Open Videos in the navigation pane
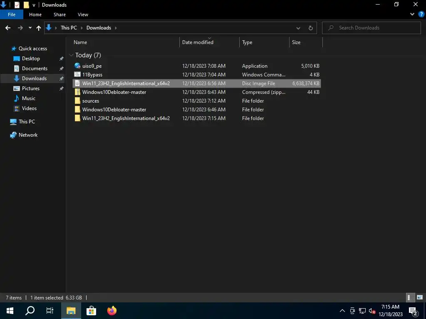 coord(29,108)
